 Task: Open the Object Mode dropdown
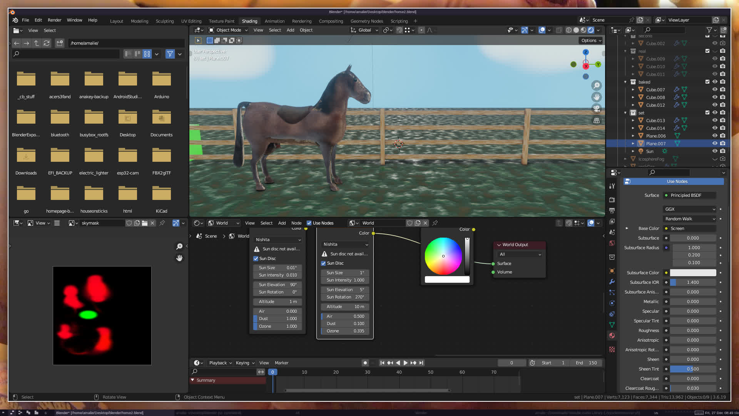click(228, 30)
